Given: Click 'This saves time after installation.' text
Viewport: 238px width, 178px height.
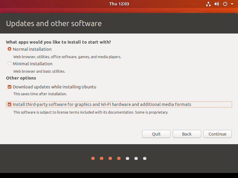Looking at the screenshot, I should coord(40,94).
